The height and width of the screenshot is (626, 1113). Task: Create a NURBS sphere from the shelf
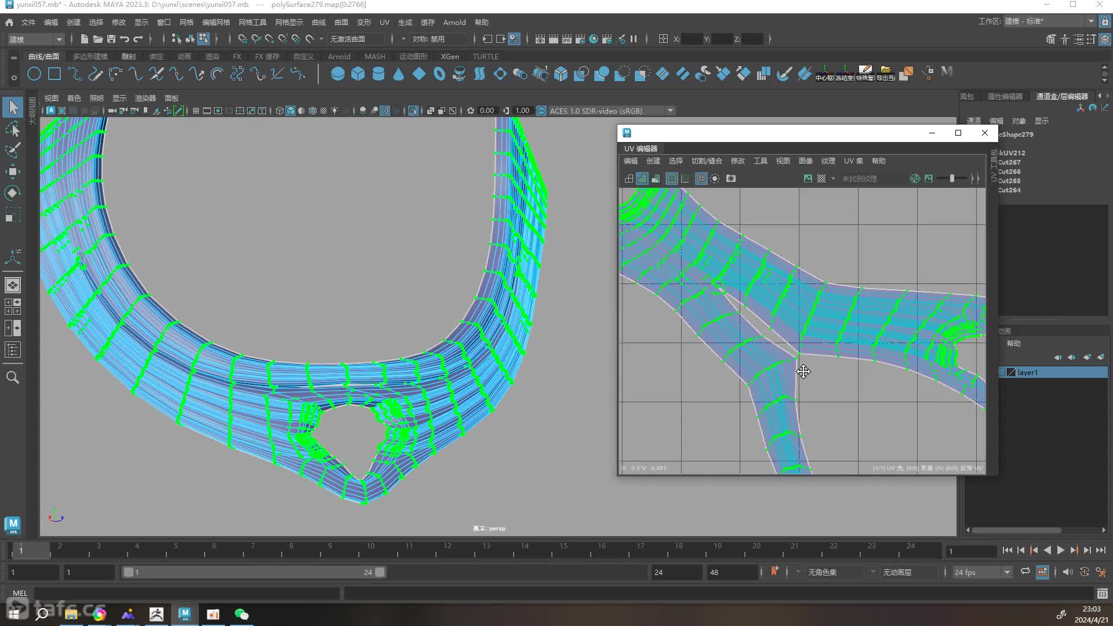(x=337, y=74)
